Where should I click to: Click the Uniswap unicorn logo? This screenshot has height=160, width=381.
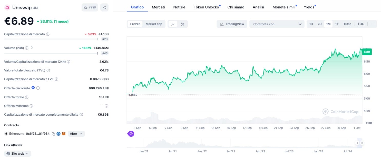(7, 7)
